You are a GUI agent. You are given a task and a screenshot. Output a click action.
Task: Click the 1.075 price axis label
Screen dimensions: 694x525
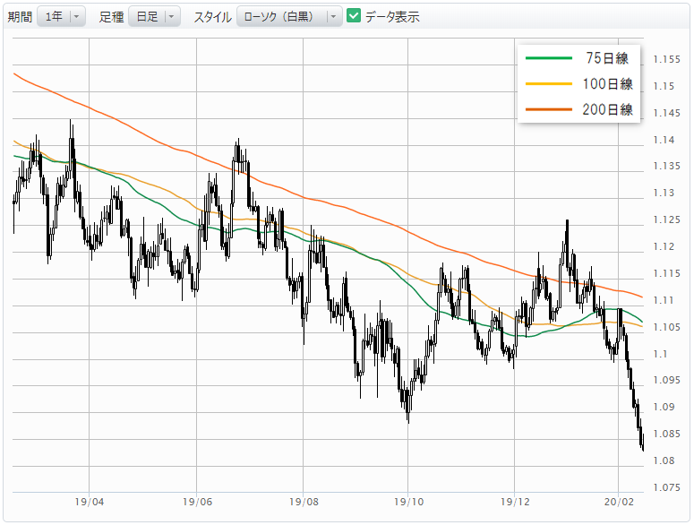point(666,487)
